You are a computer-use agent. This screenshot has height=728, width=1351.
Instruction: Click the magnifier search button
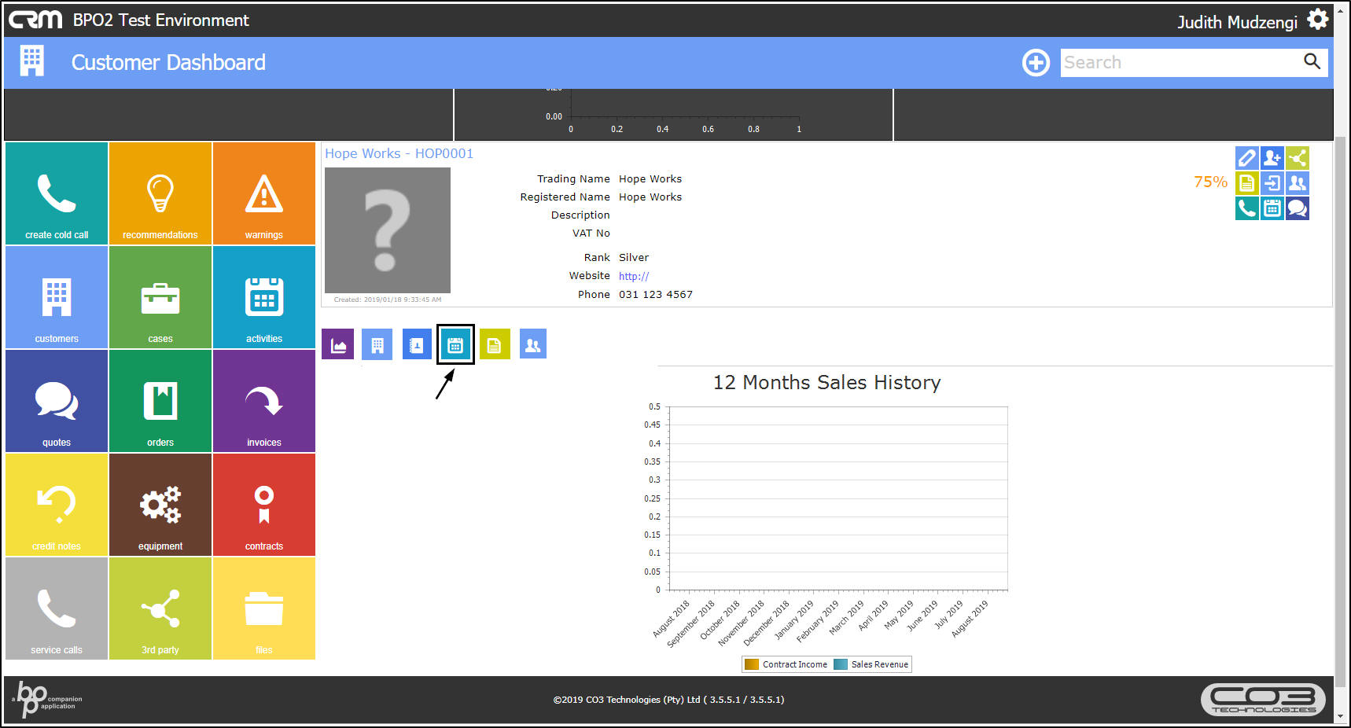1312,61
